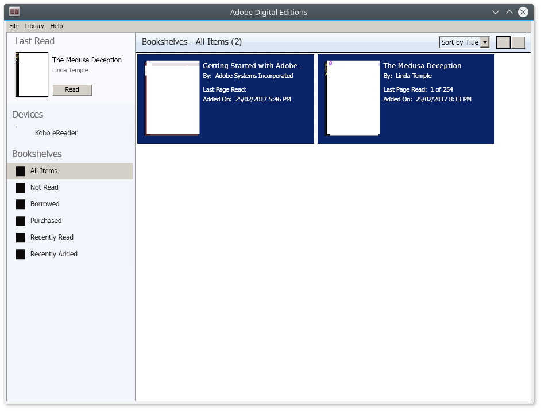Image resolution: width=541 pixels, height=411 pixels.
Task: Click the Last Read book cover thumbnail
Action: point(32,75)
